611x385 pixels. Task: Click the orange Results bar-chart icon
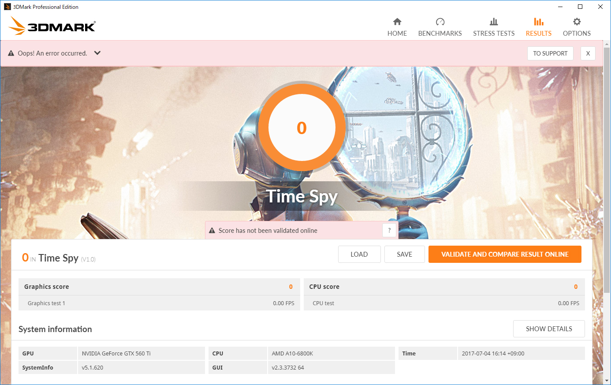tap(538, 21)
